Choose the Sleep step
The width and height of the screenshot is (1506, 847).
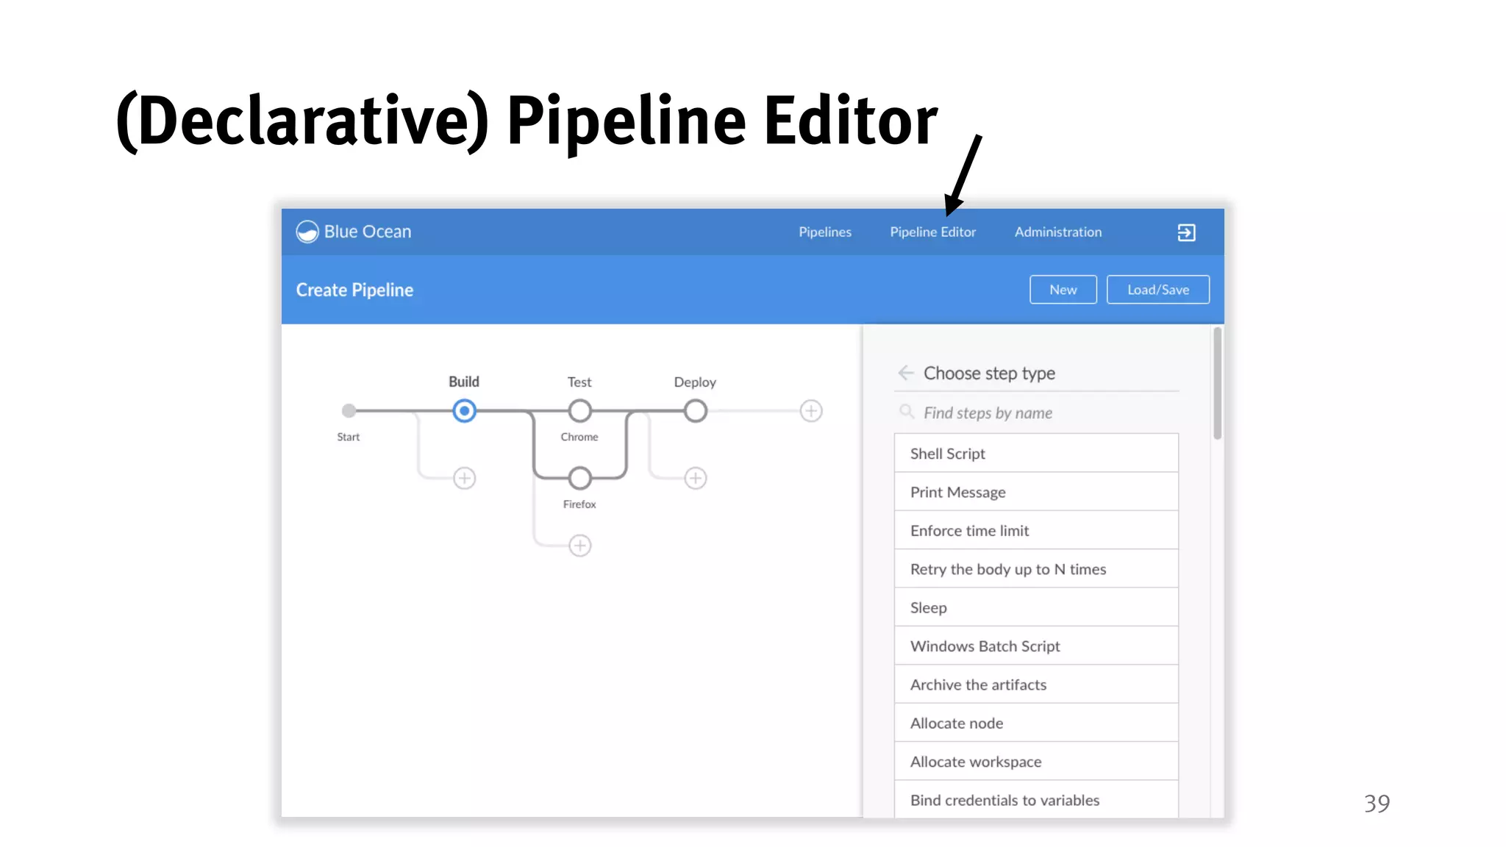coord(1036,607)
